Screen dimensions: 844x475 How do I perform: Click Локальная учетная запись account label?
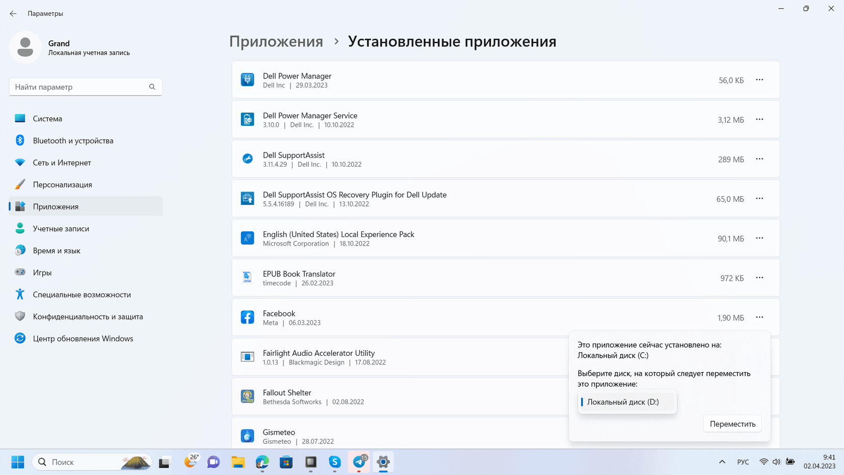pos(89,53)
